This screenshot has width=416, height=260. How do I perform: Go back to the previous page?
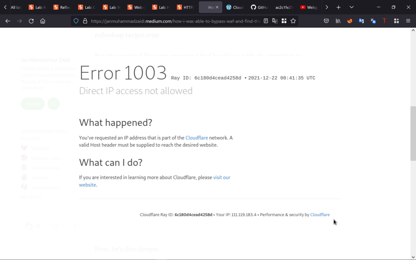point(8,21)
